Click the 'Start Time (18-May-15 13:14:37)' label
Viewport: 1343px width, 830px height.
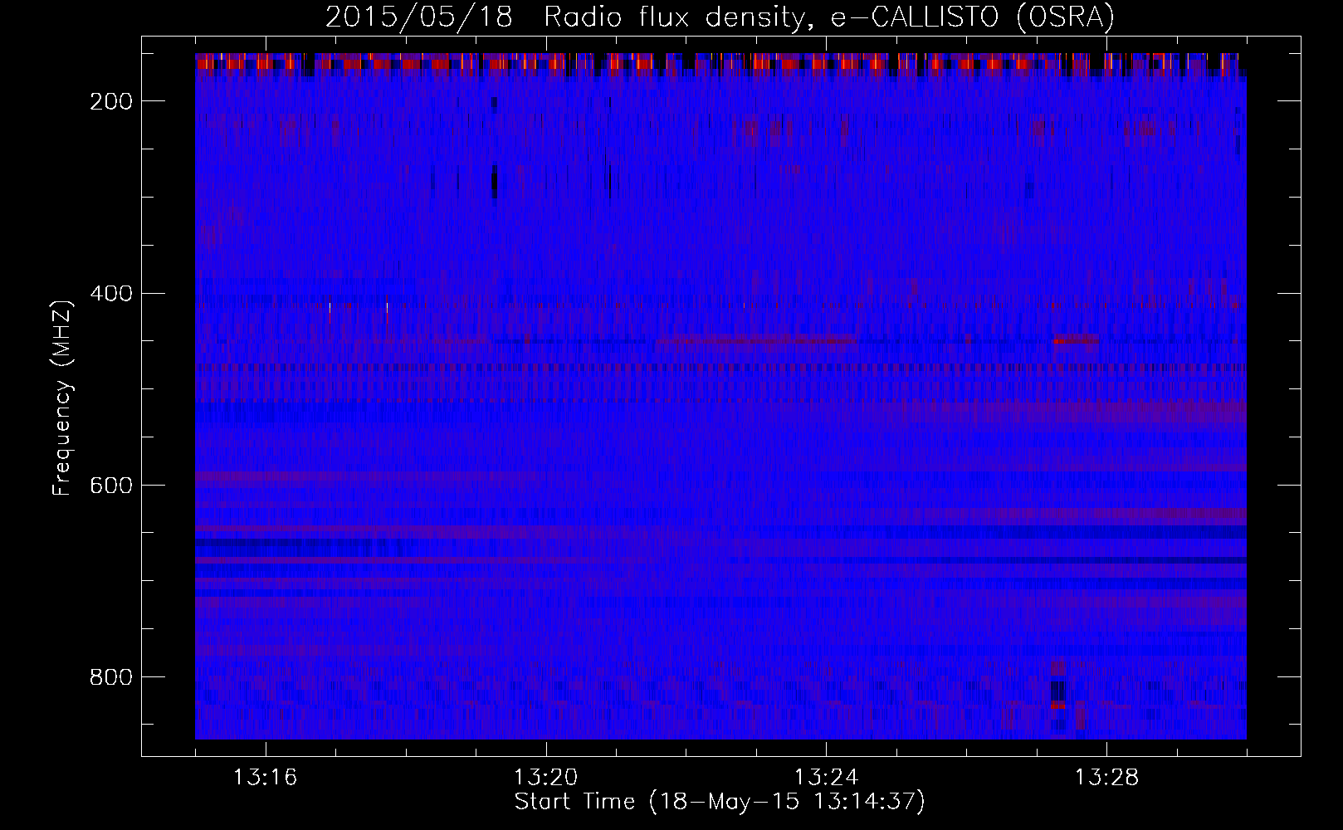tap(720, 802)
